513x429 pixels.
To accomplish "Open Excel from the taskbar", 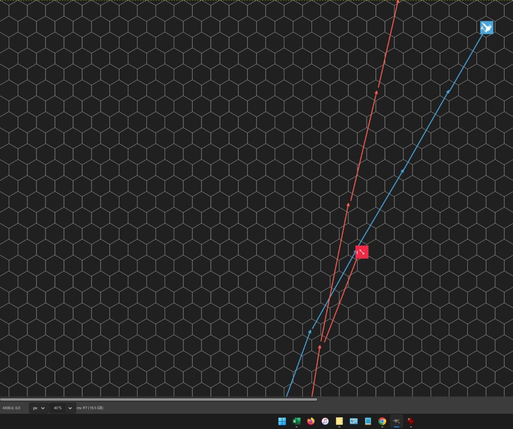I will pyautogui.click(x=297, y=421).
